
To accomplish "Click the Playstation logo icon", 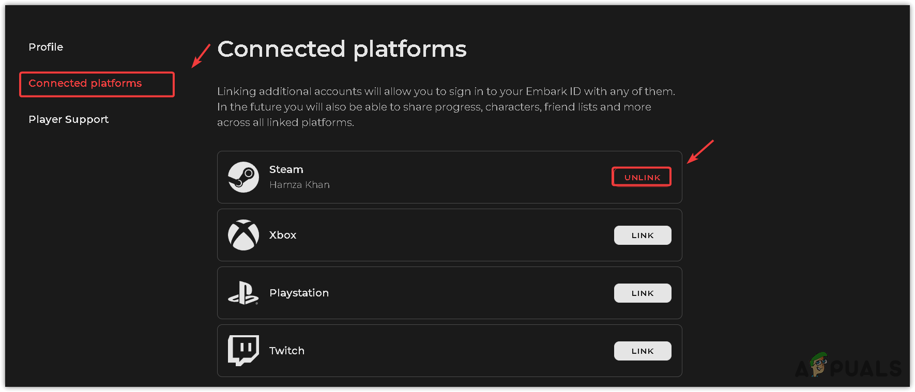I will tap(243, 293).
